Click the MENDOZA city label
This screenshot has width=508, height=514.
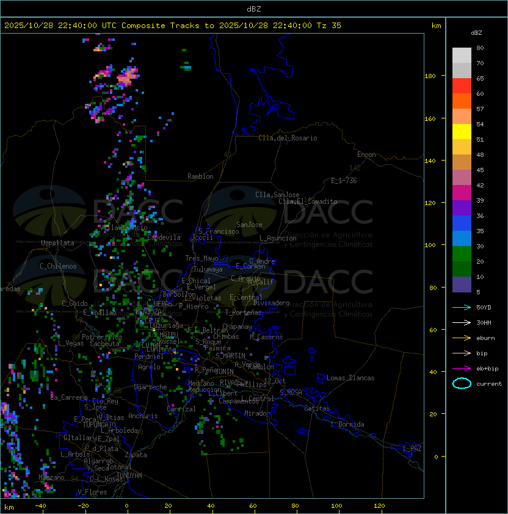coord(149,311)
